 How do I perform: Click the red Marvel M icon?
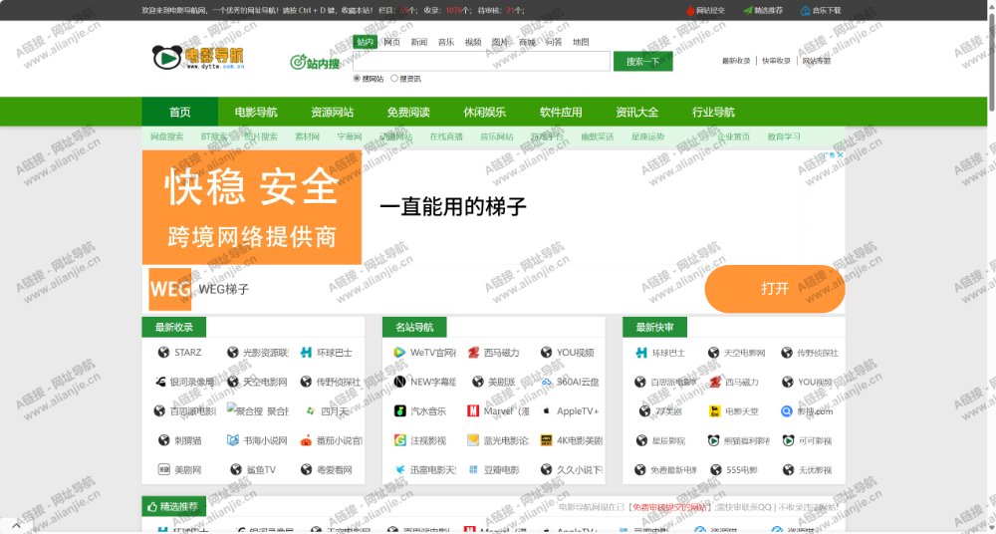pyautogui.click(x=472, y=410)
